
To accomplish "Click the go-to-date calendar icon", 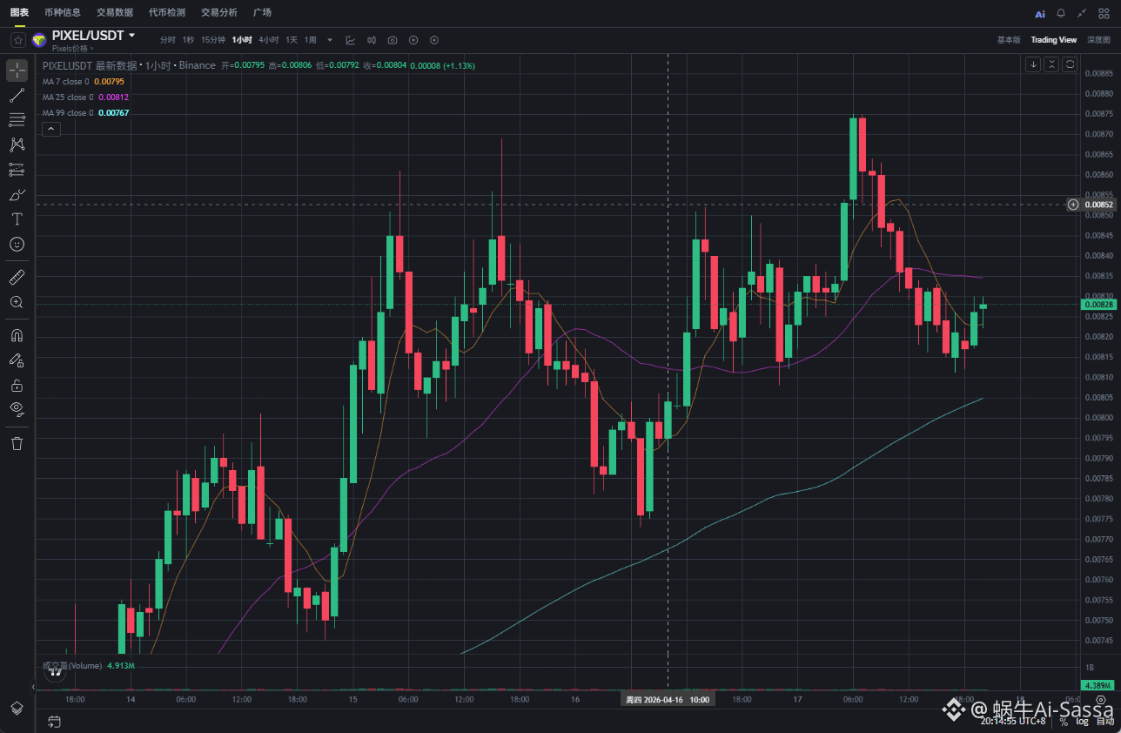I will click(54, 721).
